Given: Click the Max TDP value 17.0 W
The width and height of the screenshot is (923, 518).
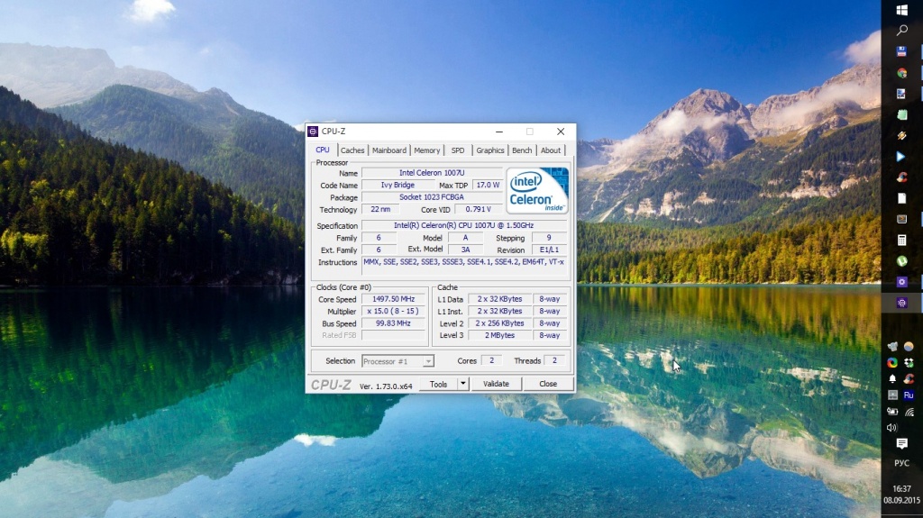Looking at the screenshot, I should tap(488, 185).
